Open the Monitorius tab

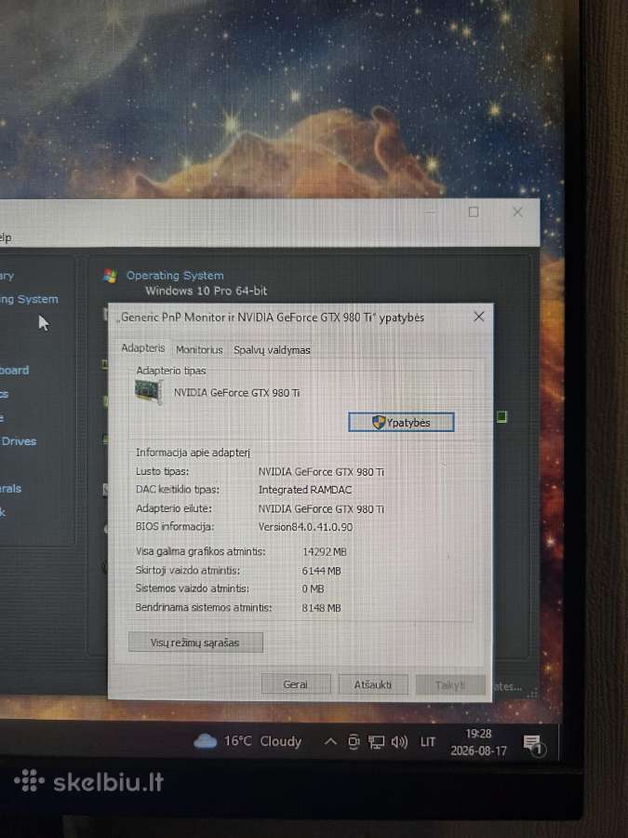[x=199, y=349]
